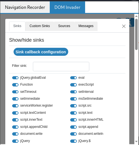
Task: Select the Navigation Recorder tab
Action: pos(25,7)
